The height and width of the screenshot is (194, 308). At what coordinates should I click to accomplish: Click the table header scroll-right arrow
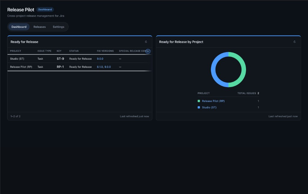tap(148, 51)
